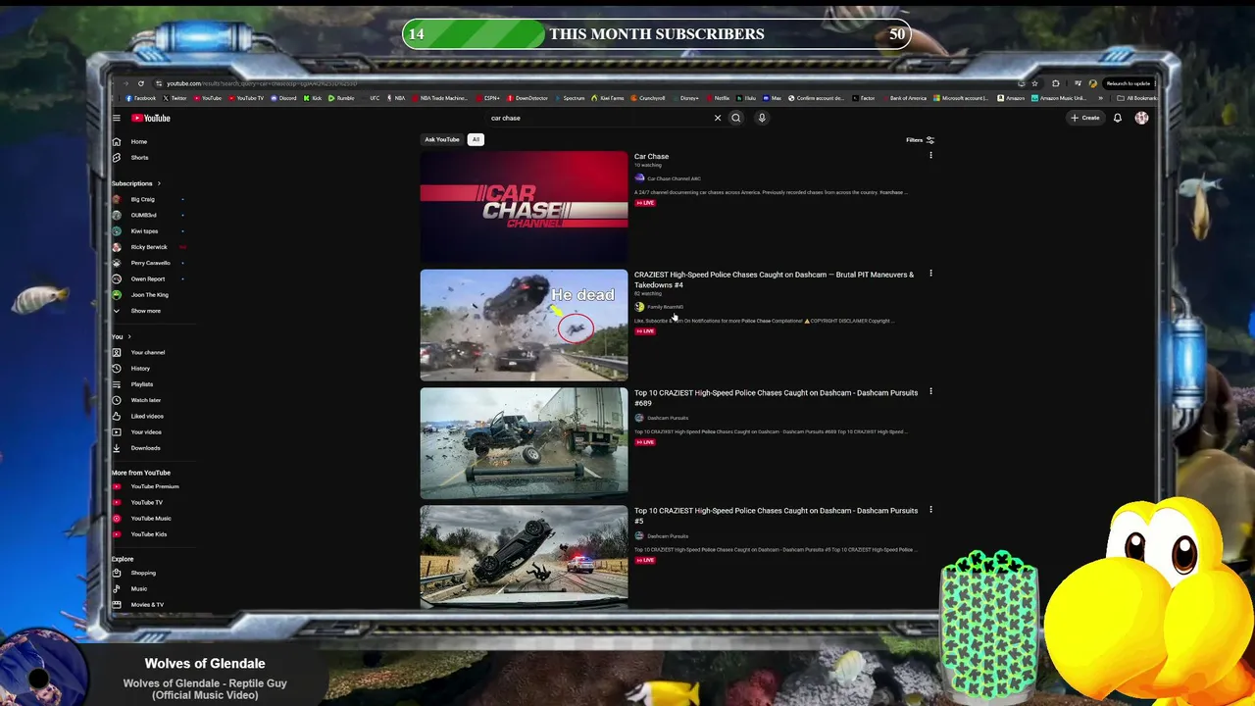The image size is (1255, 706).
Task: Expand the You section chevron
Action: tap(128, 336)
